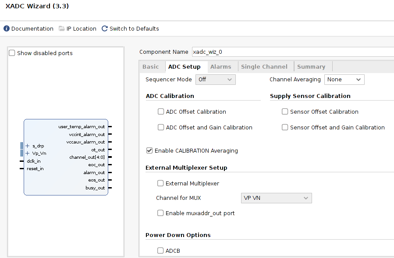Switch to the Alarms tab
This screenshot has height=258, width=394.
(x=220, y=67)
